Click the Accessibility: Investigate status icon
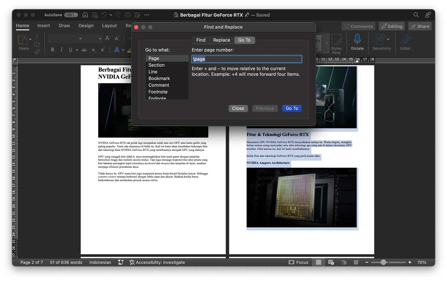This screenshot has width=447, height=281. pyautogui.click(x=132, y=262)
